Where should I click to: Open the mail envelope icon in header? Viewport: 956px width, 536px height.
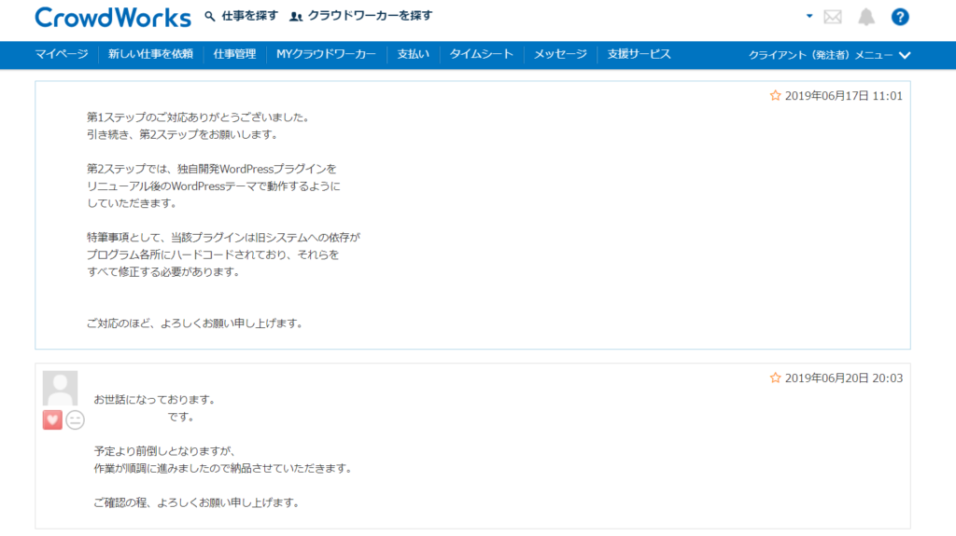(833, 17)
